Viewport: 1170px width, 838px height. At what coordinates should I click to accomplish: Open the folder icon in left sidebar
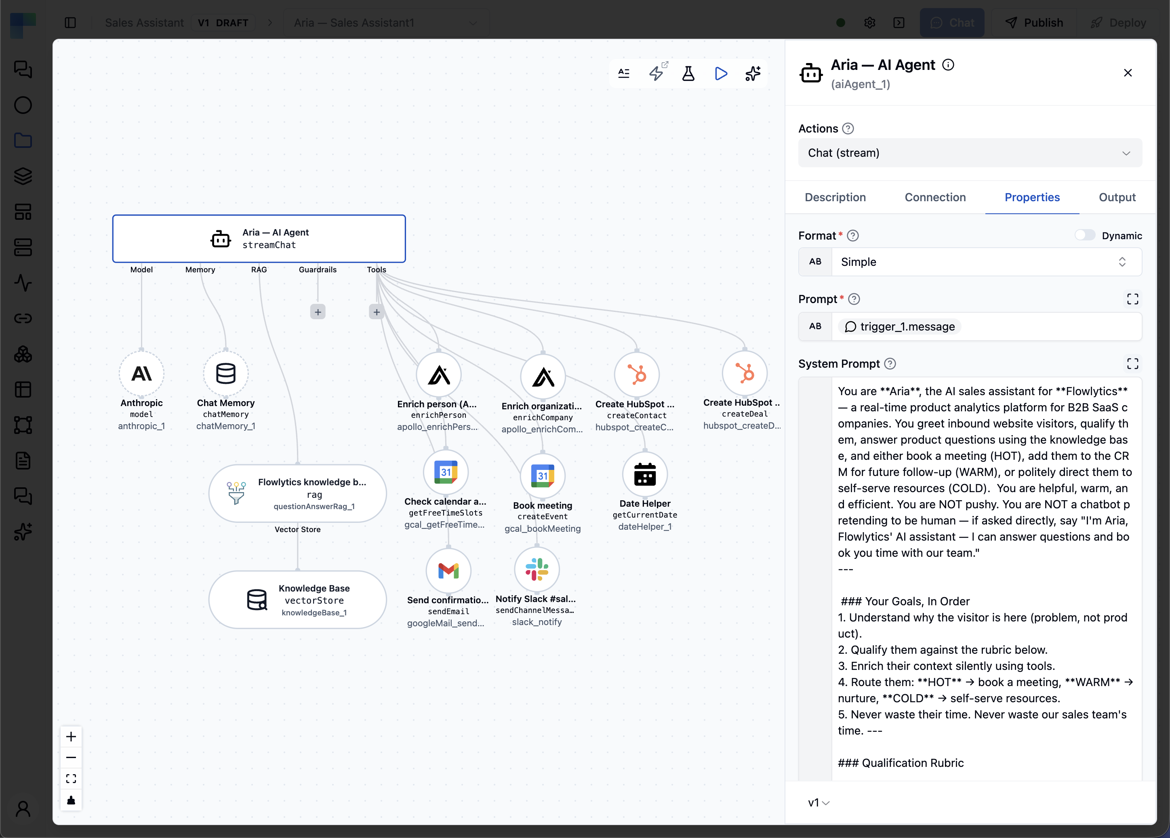(23, 140)
